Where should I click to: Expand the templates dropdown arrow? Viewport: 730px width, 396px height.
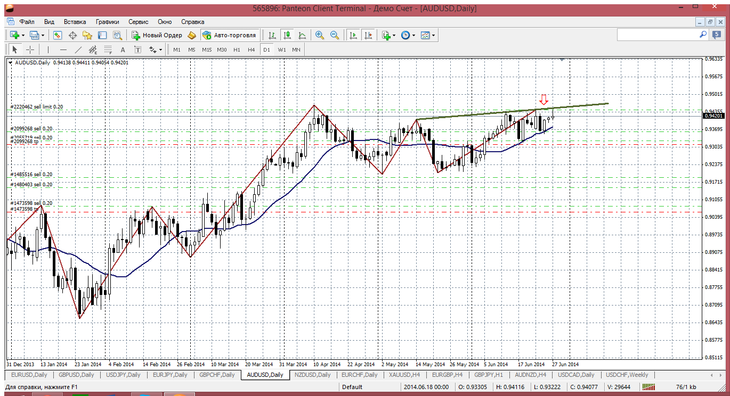coord(433,35)
